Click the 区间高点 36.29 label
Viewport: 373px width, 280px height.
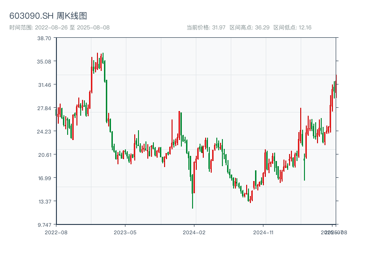click(249, 28)
